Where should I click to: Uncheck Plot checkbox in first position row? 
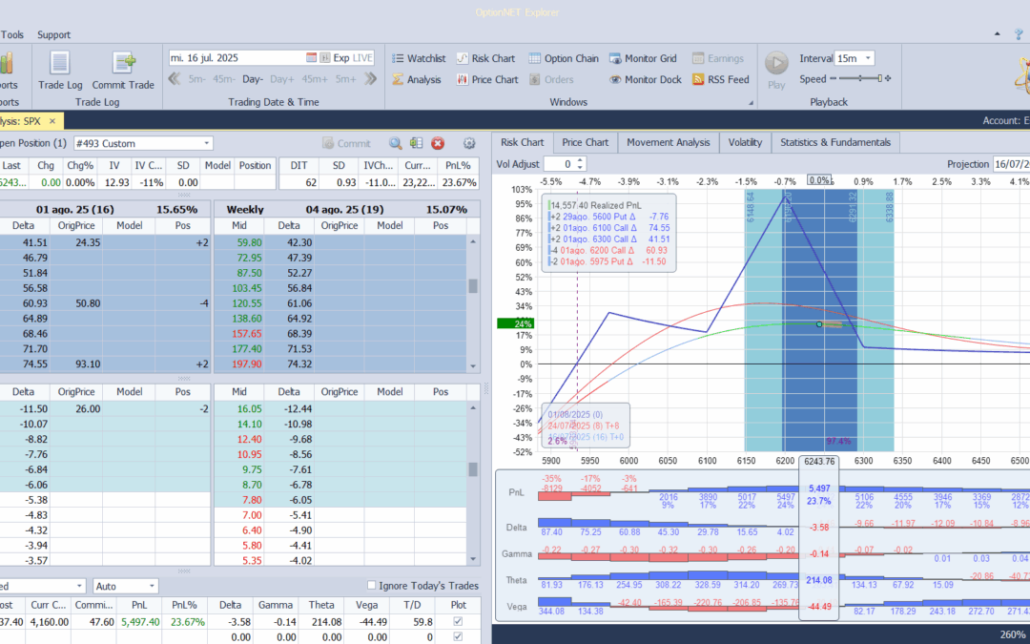tap(457, 622)
